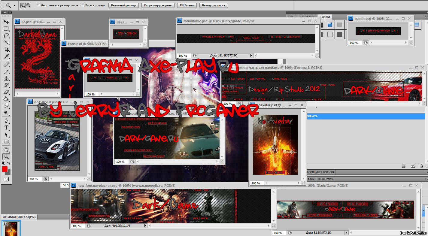The image size is (428, 236).
Task: Reset default foreground and background colors
Action: tap(3, 163)
